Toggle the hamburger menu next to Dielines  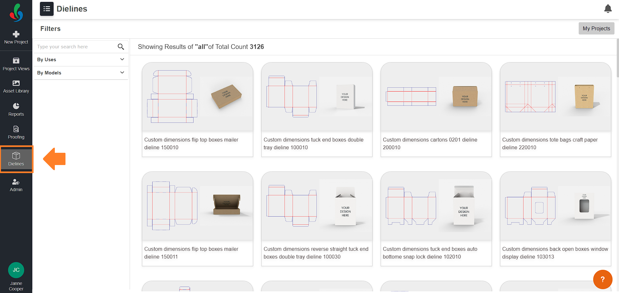(x=47, y=9)
